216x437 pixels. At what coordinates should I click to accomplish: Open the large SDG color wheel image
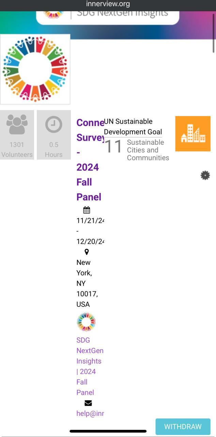[35, 69]
